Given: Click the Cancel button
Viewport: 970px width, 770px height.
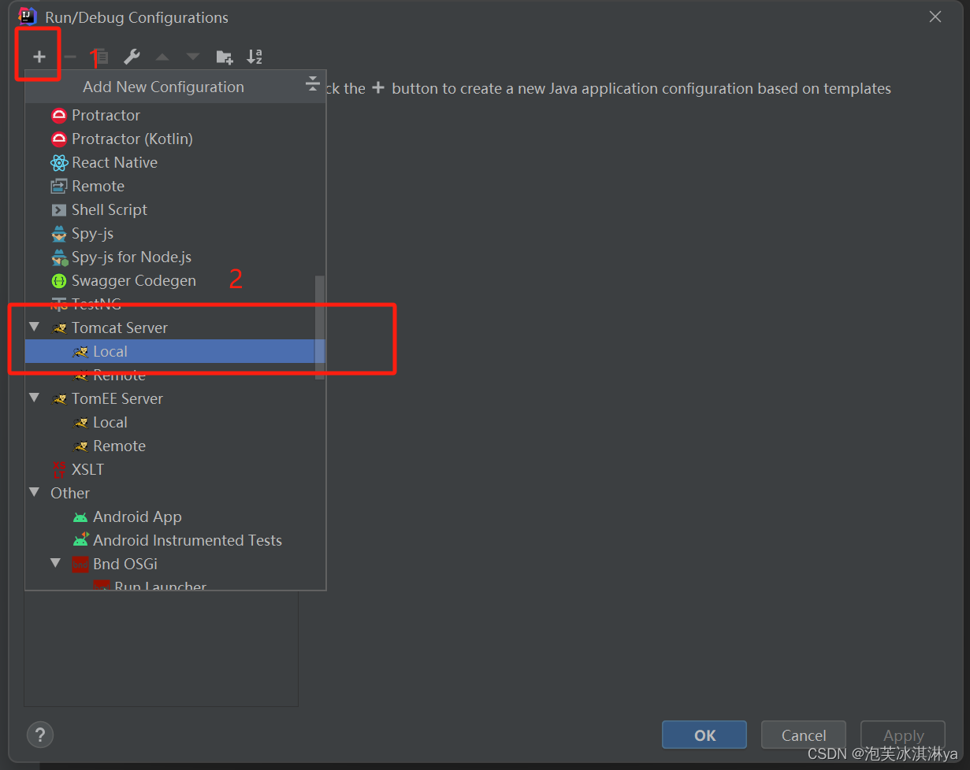Looking at the screenshot, I should tap(804, 735).
